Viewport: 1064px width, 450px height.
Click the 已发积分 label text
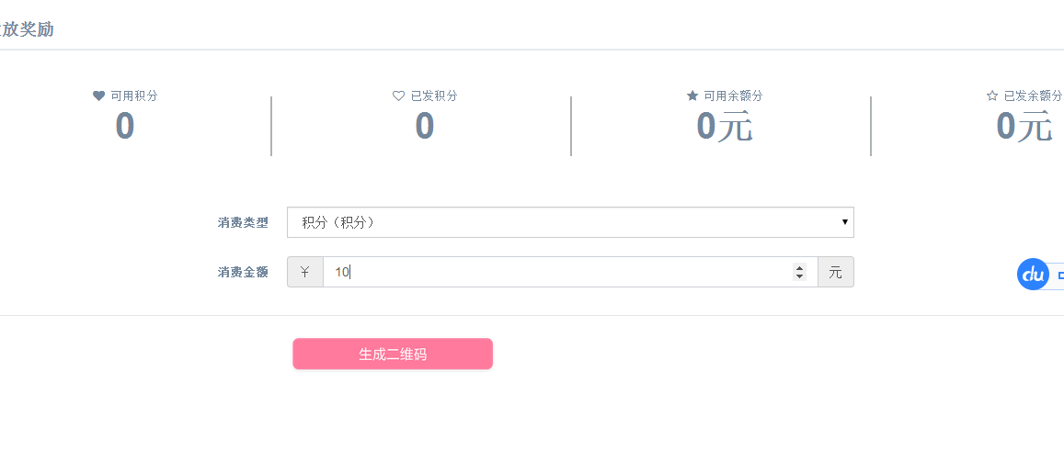434,96
